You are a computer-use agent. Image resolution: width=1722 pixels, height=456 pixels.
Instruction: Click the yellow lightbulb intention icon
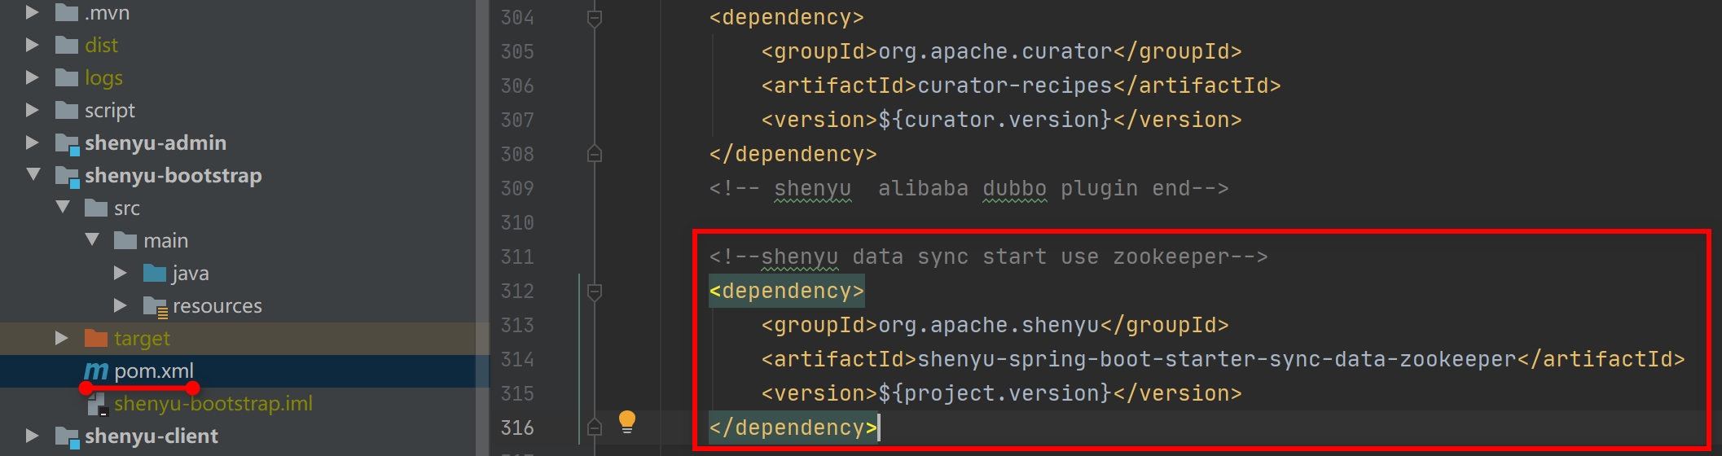626,421
